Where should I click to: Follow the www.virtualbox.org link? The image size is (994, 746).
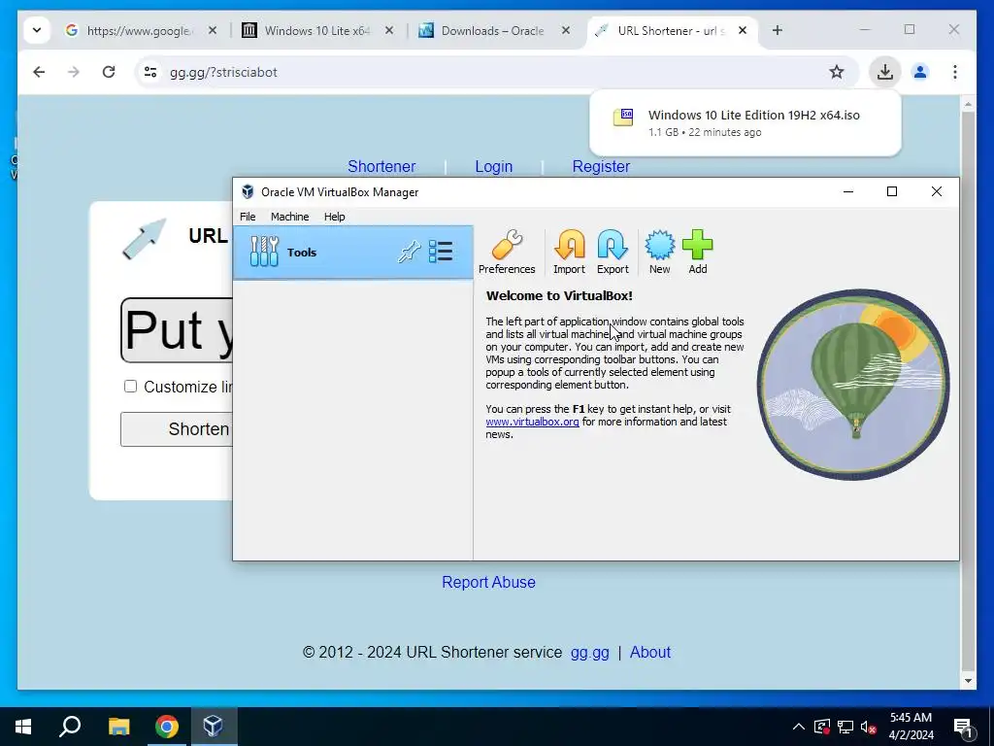pyautogui.click(x=533, y=422)
